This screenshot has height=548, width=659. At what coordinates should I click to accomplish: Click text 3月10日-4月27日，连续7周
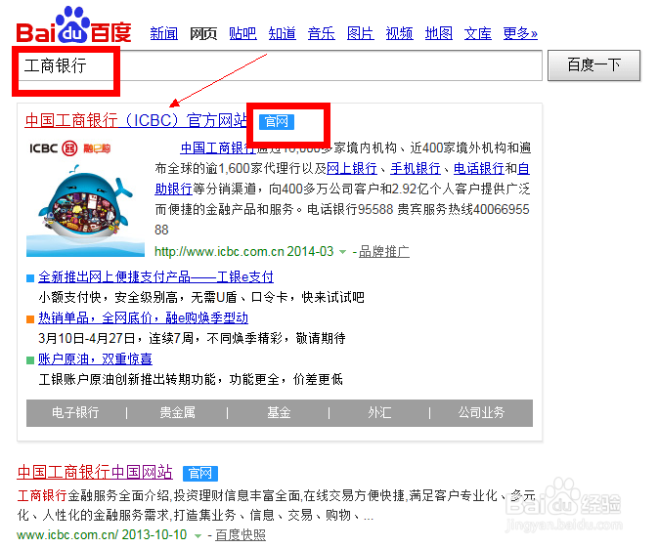[115, 338]
